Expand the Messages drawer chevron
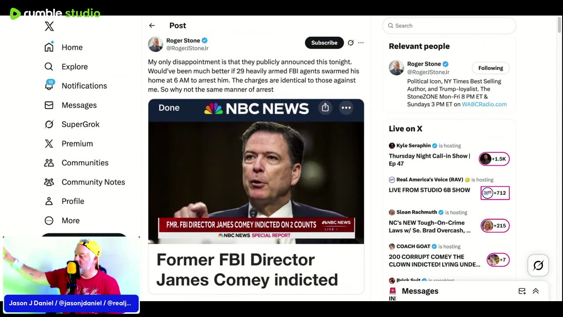 tap(536, 291)
